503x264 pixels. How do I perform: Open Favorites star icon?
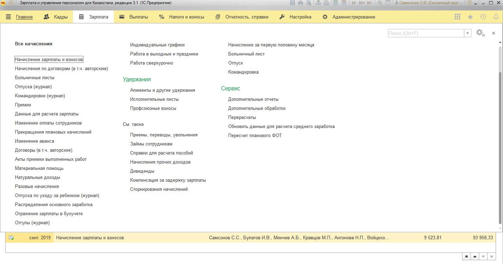point(470,17)
